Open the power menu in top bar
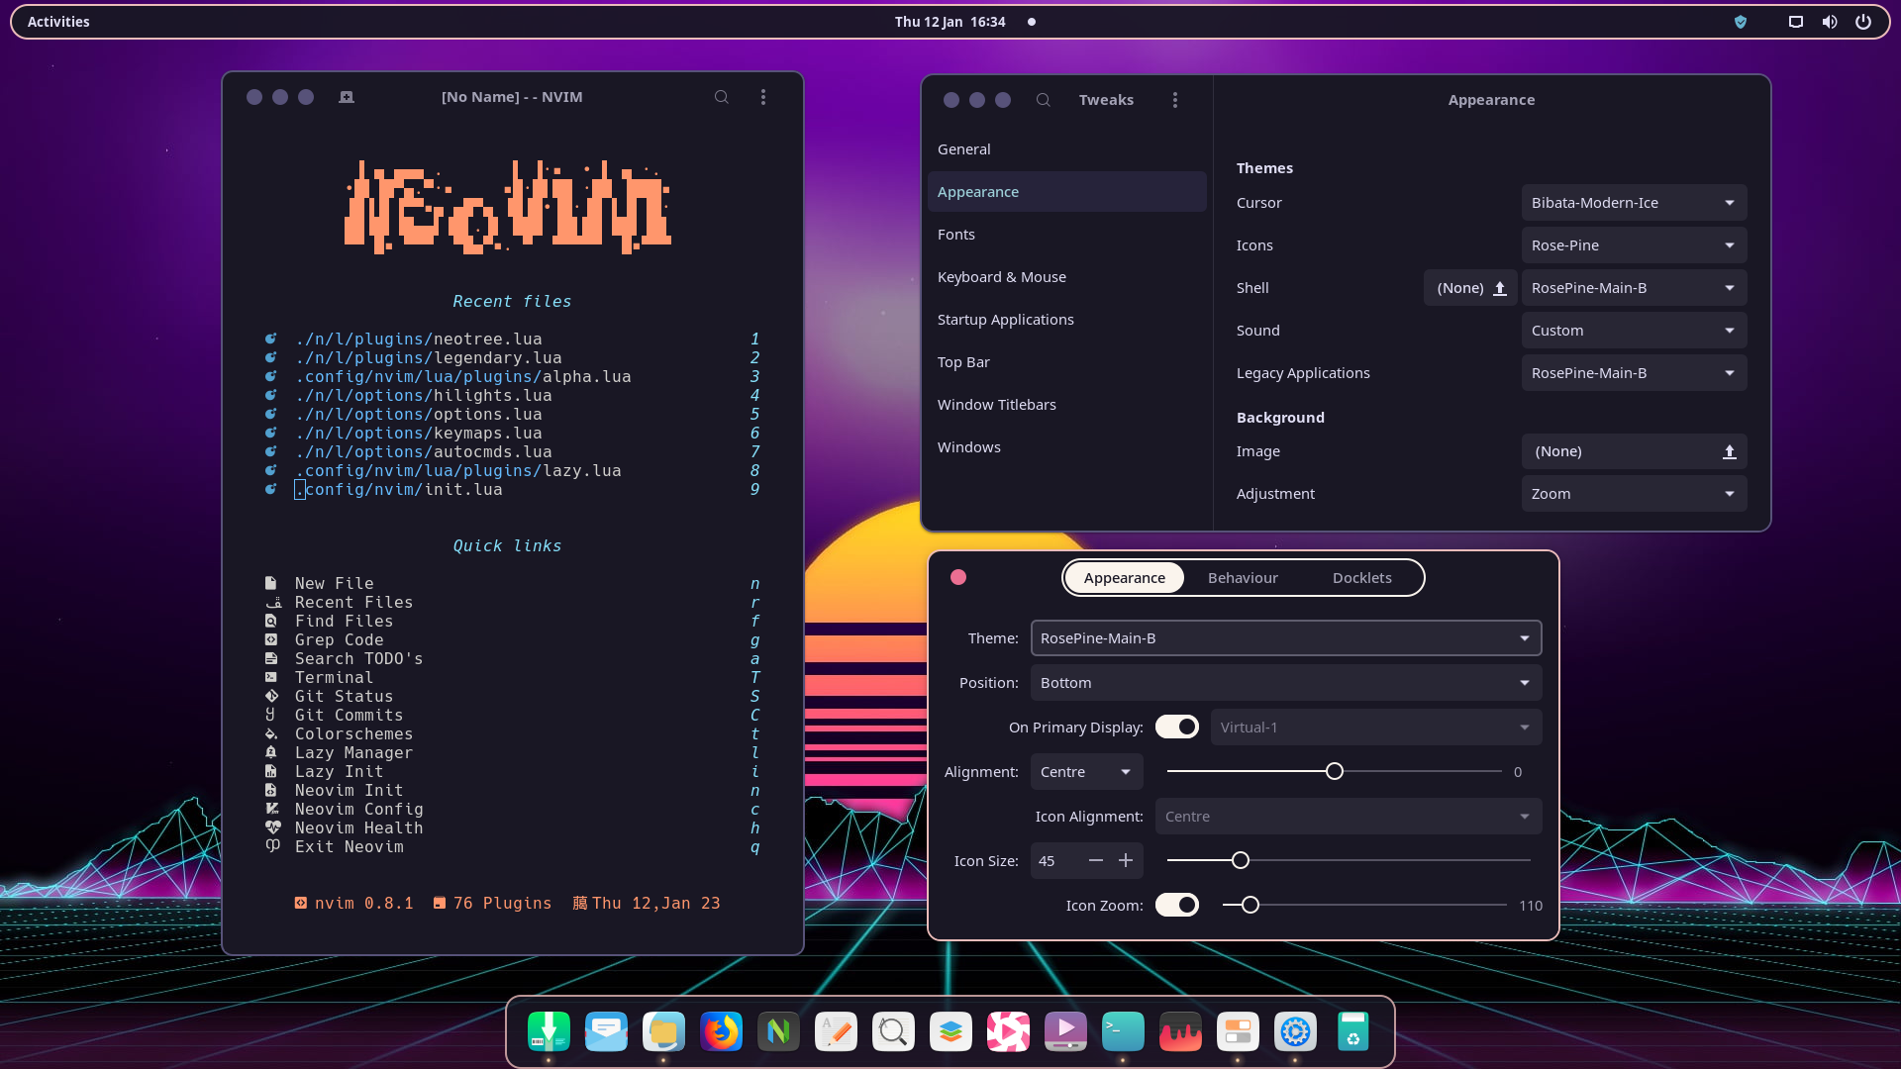 click(x=1863, y=22)
